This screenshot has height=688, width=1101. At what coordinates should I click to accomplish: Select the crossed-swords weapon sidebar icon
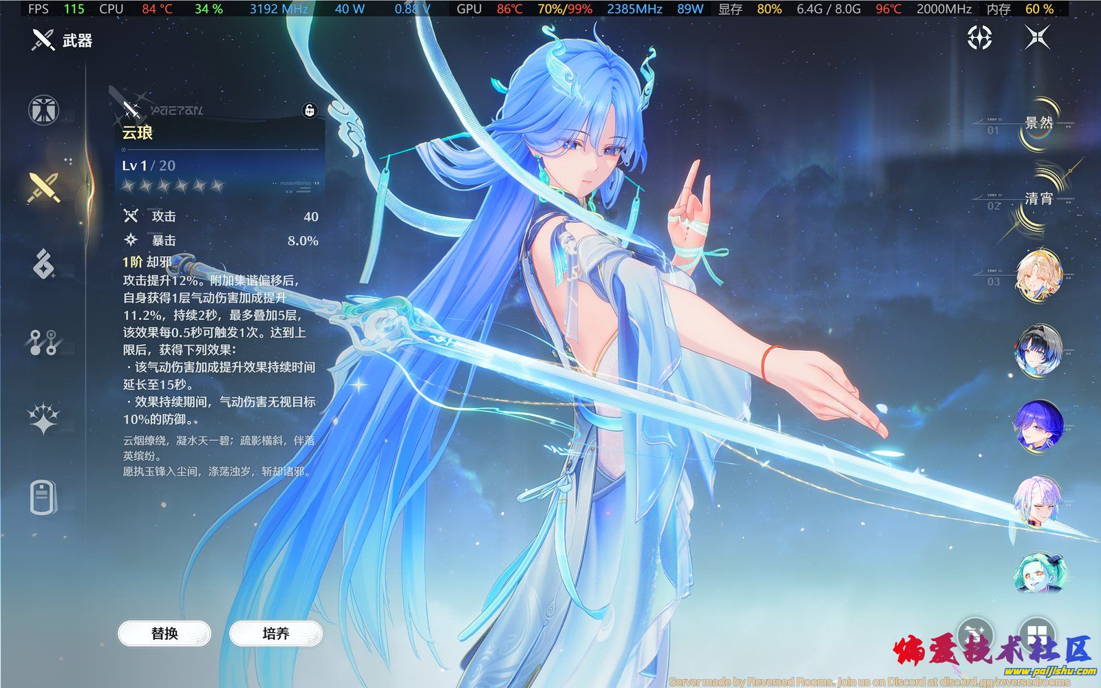point(44,186)
